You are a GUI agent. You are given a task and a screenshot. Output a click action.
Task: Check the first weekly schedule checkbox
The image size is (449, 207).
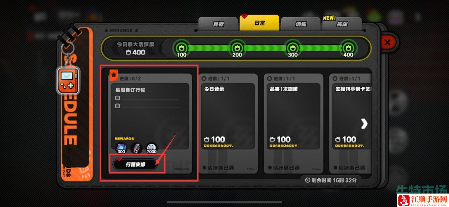click(x=118, y=98)
